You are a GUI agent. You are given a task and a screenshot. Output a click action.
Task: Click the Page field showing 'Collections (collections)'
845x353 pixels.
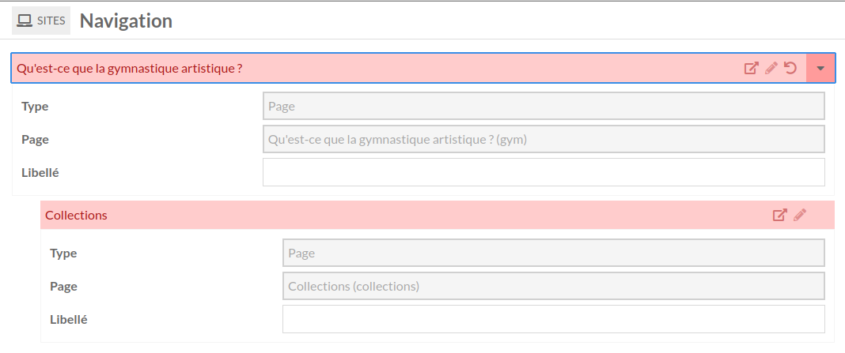(554, 287)
